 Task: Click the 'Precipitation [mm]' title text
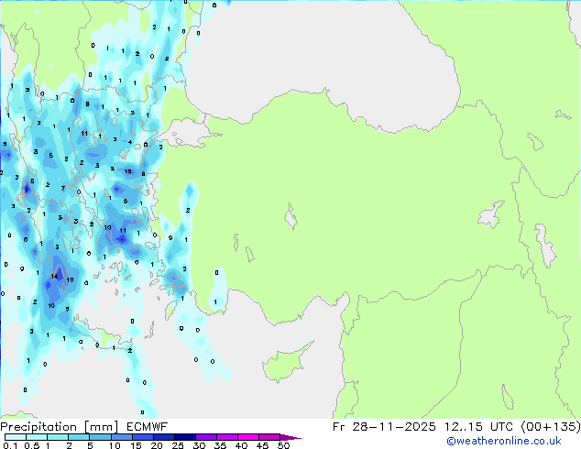60,427
